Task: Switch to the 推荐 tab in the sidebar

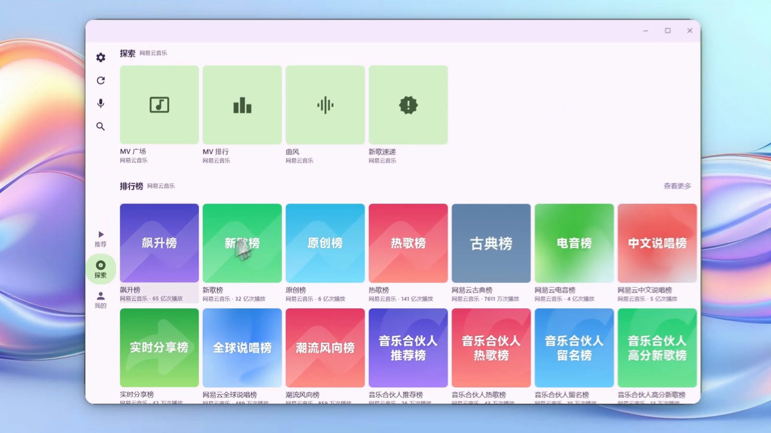Action: point(100,239)
